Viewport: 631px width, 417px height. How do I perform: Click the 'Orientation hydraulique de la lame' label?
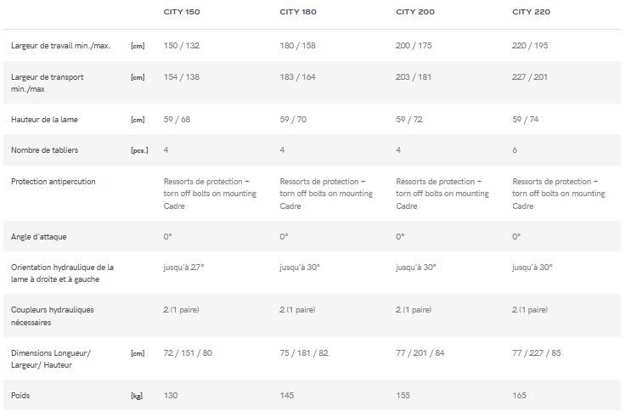62,273
